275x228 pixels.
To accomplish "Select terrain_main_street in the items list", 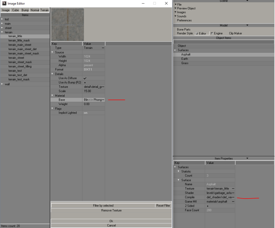I will (20, 45).
